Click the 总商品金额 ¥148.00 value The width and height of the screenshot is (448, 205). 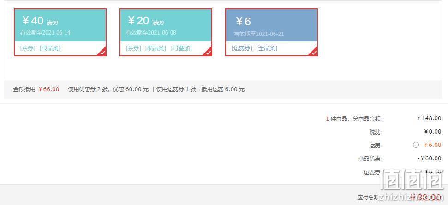click(x=429, y=118)
